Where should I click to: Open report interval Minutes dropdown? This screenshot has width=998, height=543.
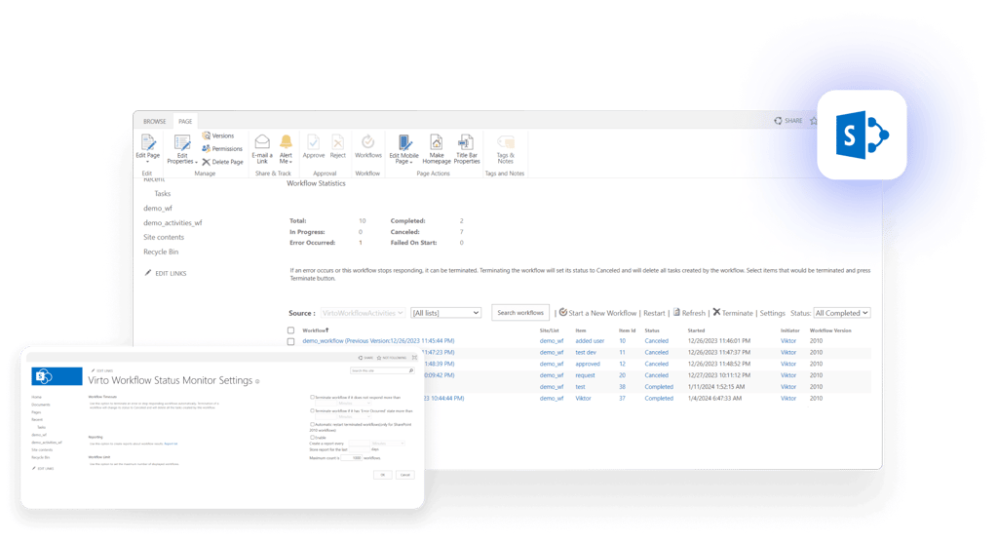click(x=388, y=443)
